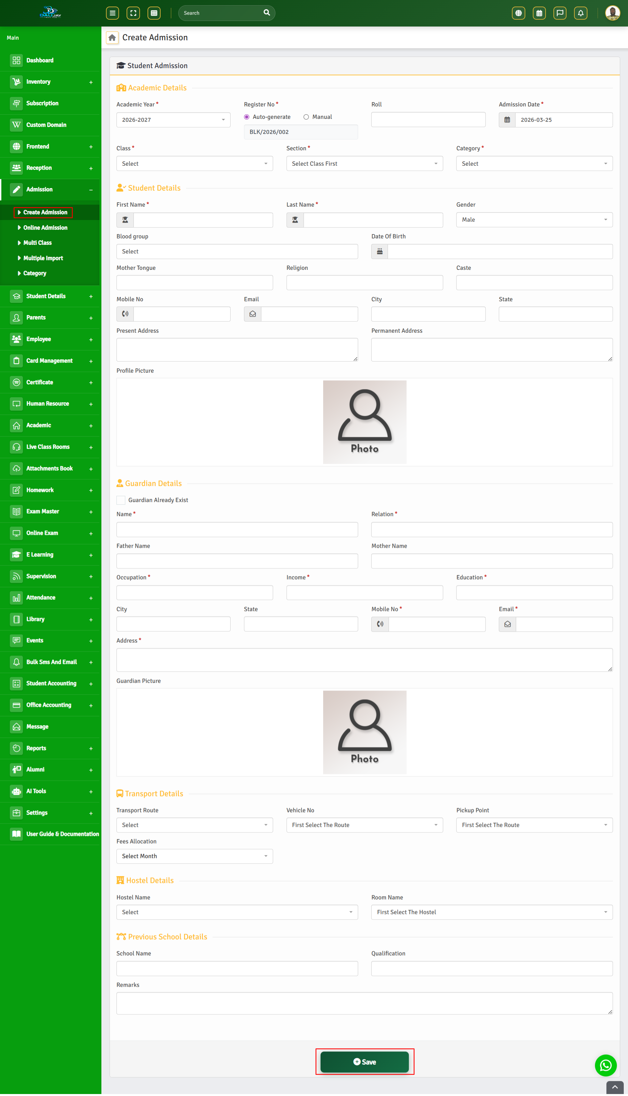Screen dimensions: 628x1096
Task: Click the home icon beside Create Admission
Action: (x=112, y=38)
